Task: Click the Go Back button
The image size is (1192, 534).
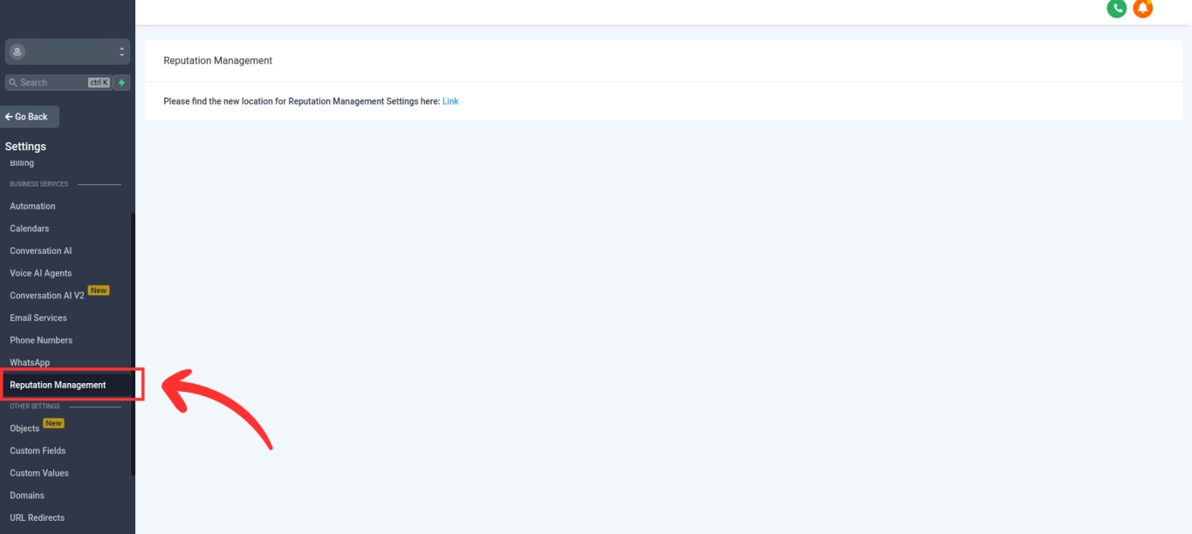Action: coord(30,117)
